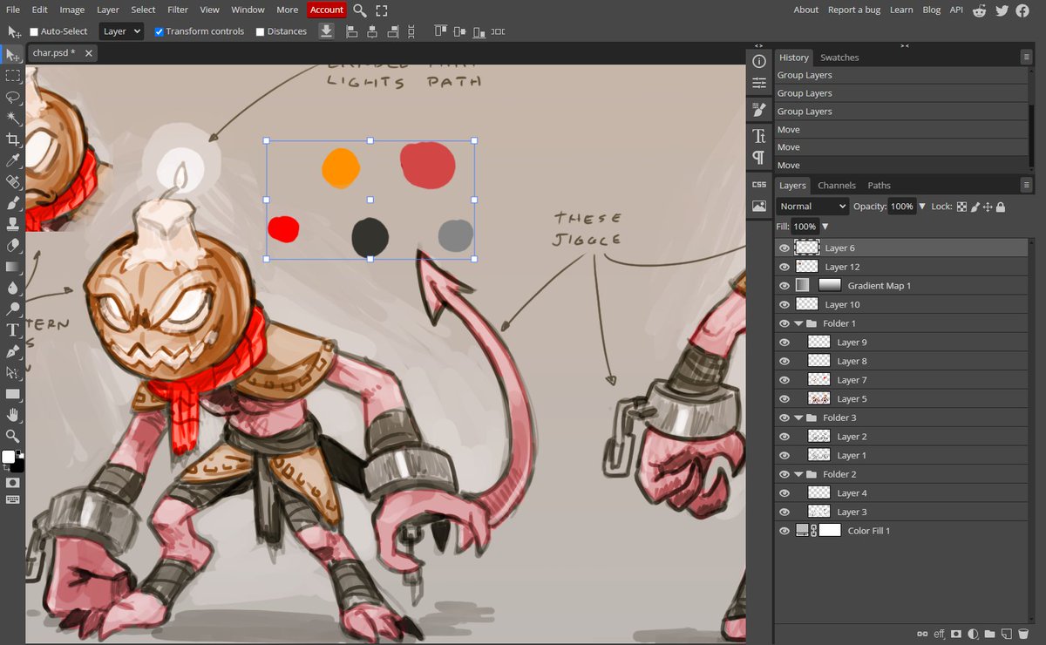Lock all with the padlock icon

coord(1001,207)
